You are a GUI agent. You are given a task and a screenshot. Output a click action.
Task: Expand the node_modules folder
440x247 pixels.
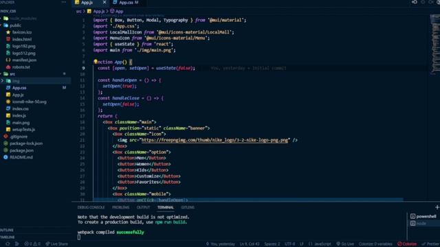pos(23,19)
